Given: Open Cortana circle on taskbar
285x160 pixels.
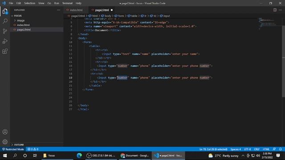Looking at the screenshot, I should tap(25, 156).
